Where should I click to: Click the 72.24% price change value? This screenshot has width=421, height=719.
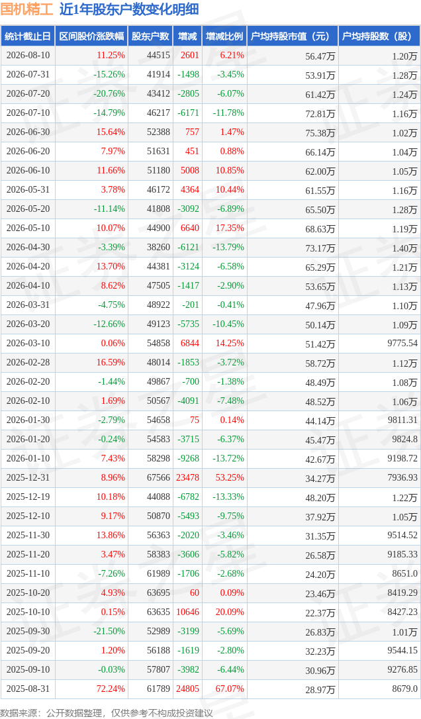111,689
